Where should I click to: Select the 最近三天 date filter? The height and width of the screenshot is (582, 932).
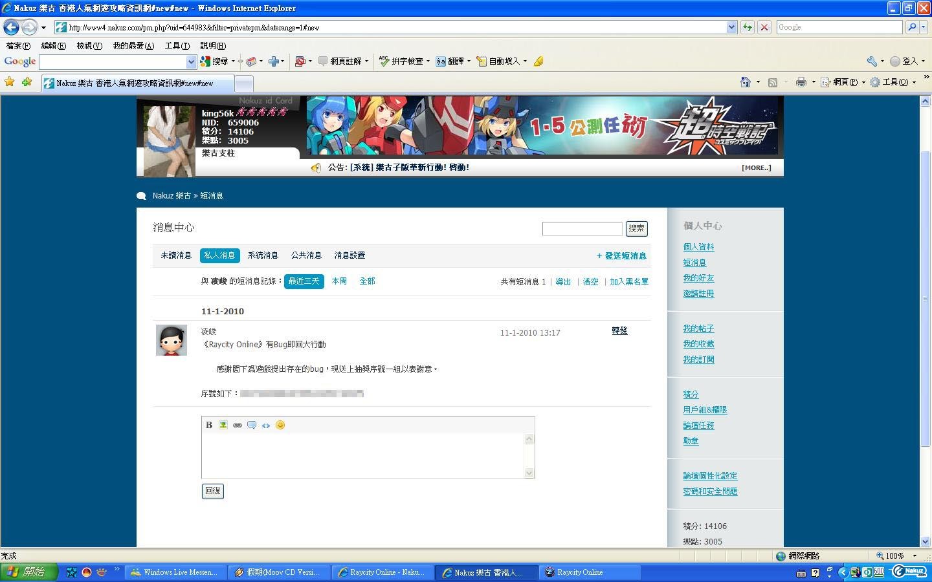coord(304,281)
